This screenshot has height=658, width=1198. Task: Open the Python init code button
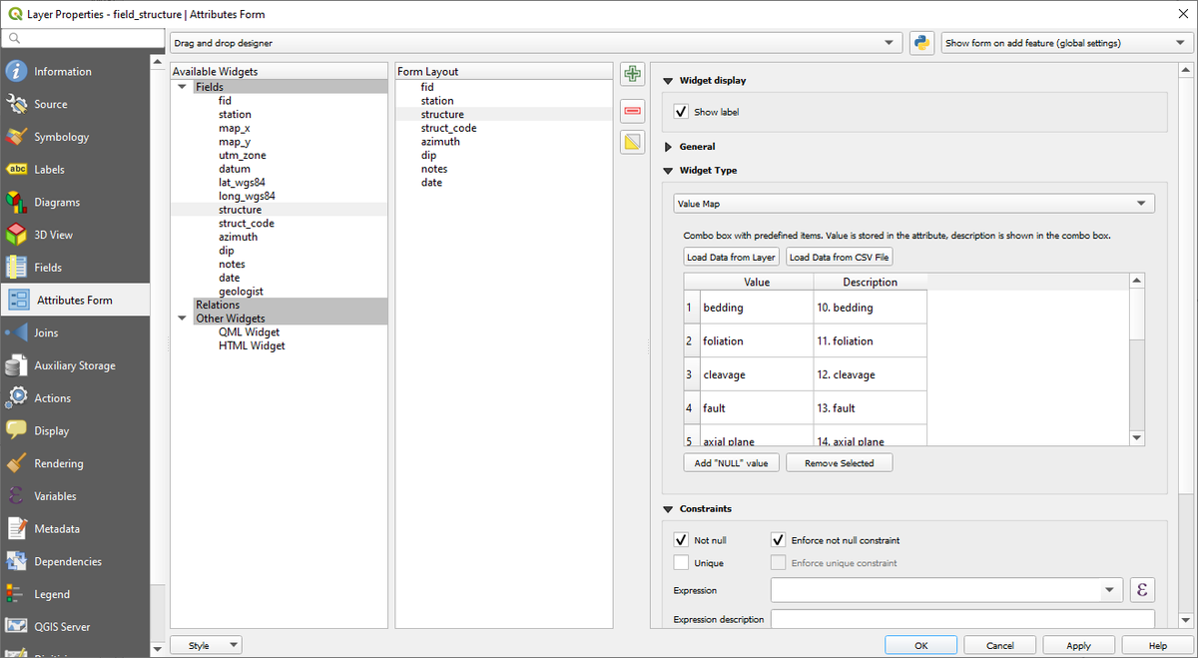(x=921, y=43)
